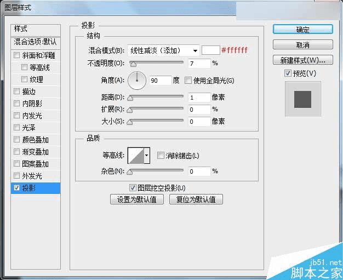
Task: Enable the 描边 checkbox
Action: pyautogui.click(x=16, y=91)
